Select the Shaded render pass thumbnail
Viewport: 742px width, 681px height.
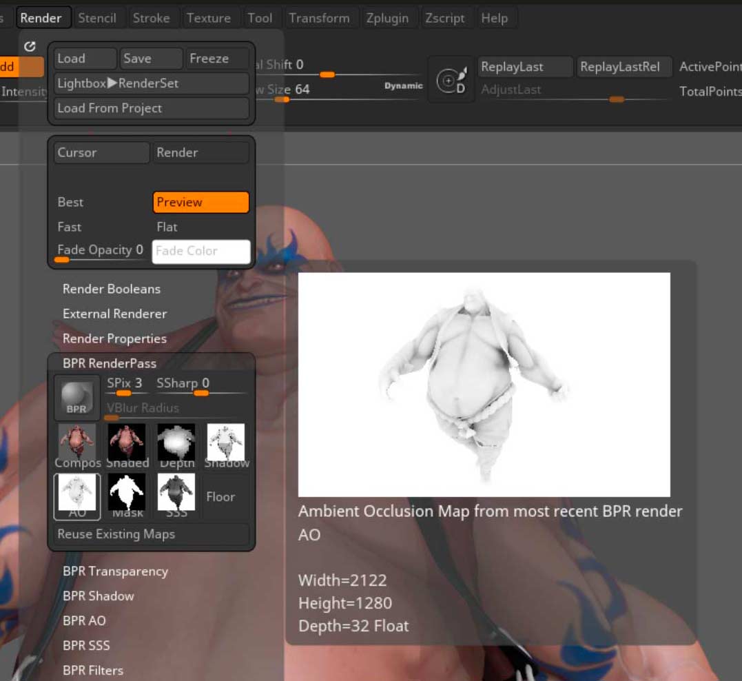click(x=127, y=446)
